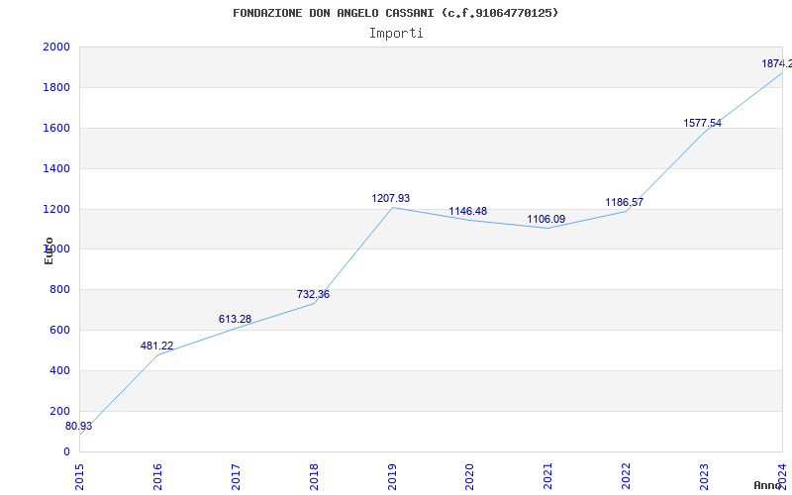Select the 732.36 data label
This screenshot has height=495, width=792.
[x=313, y=294]
